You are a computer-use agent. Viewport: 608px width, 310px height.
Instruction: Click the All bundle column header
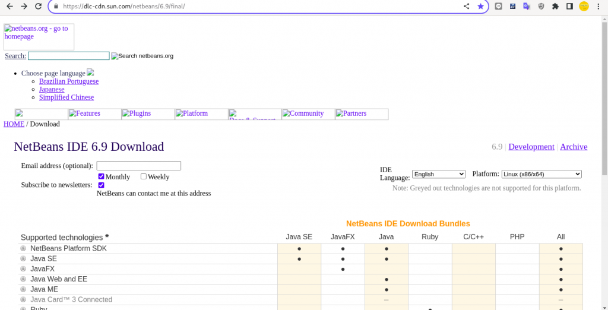[560, 237]
